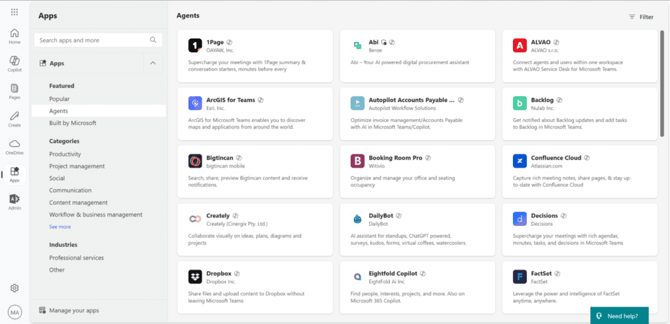Select the Other industry
The height and width of the screenshot is (324, 670).
coord(57,270)
